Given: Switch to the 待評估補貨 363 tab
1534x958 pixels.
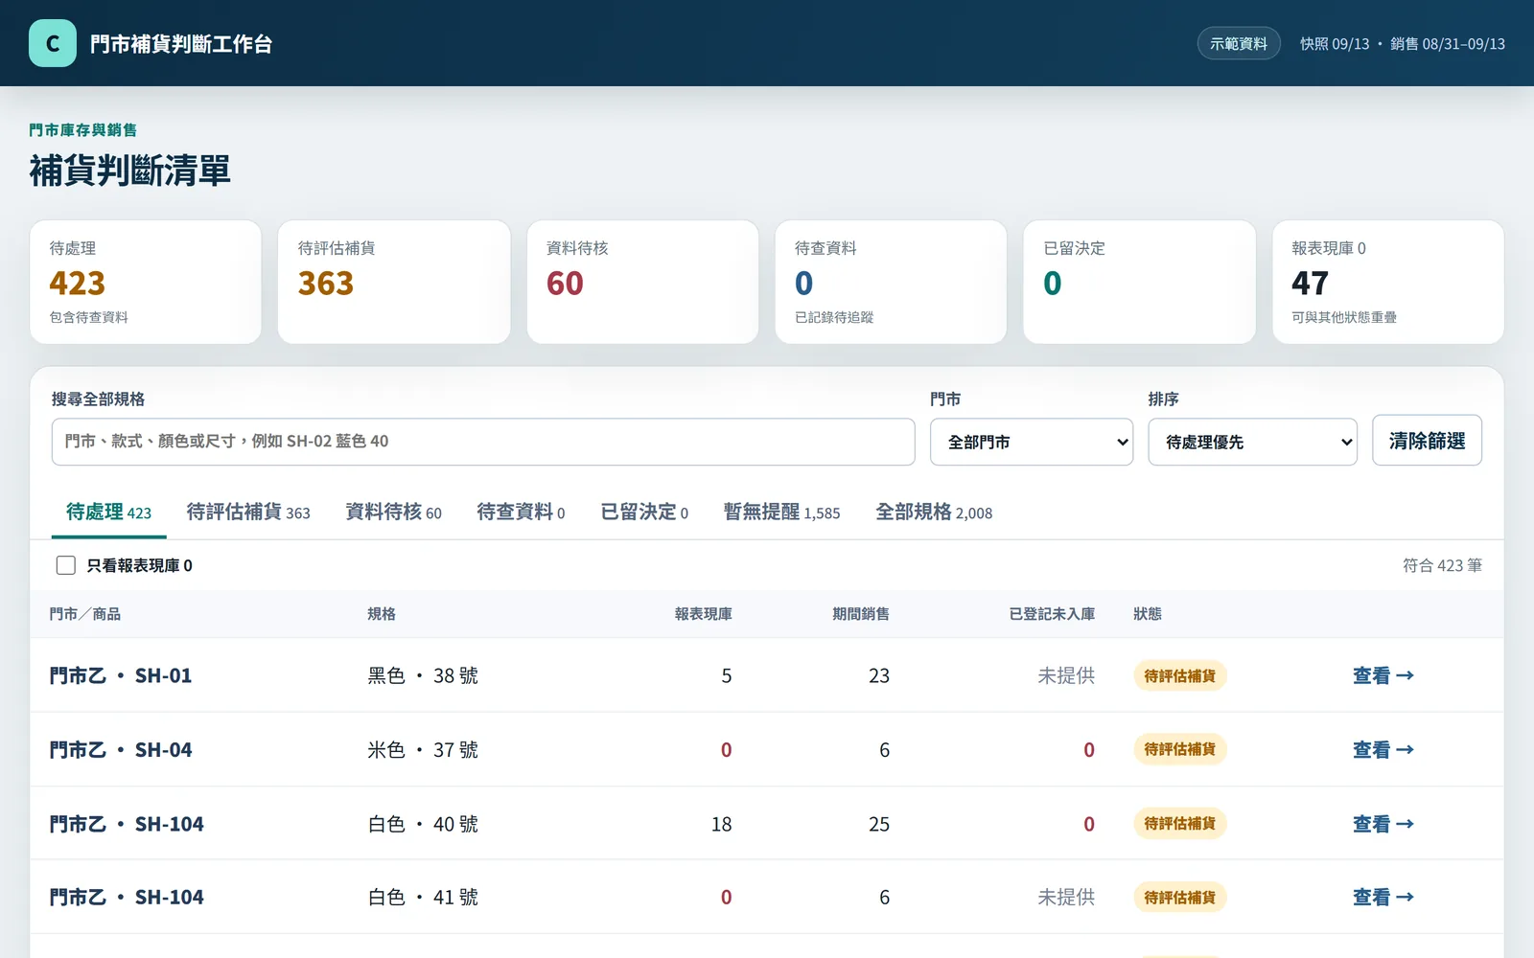Looking at the screenshot, I should [248, 513].
